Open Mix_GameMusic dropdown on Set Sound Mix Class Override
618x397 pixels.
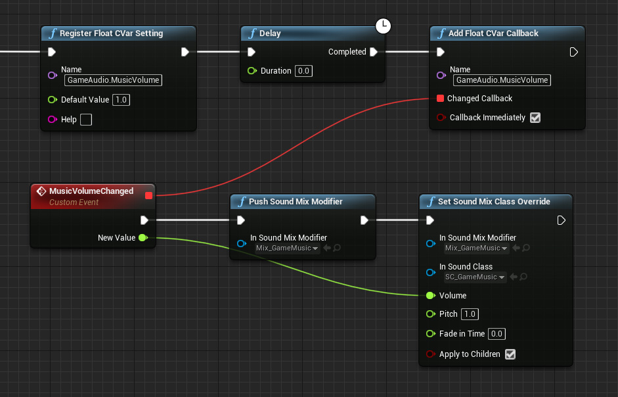476,248
